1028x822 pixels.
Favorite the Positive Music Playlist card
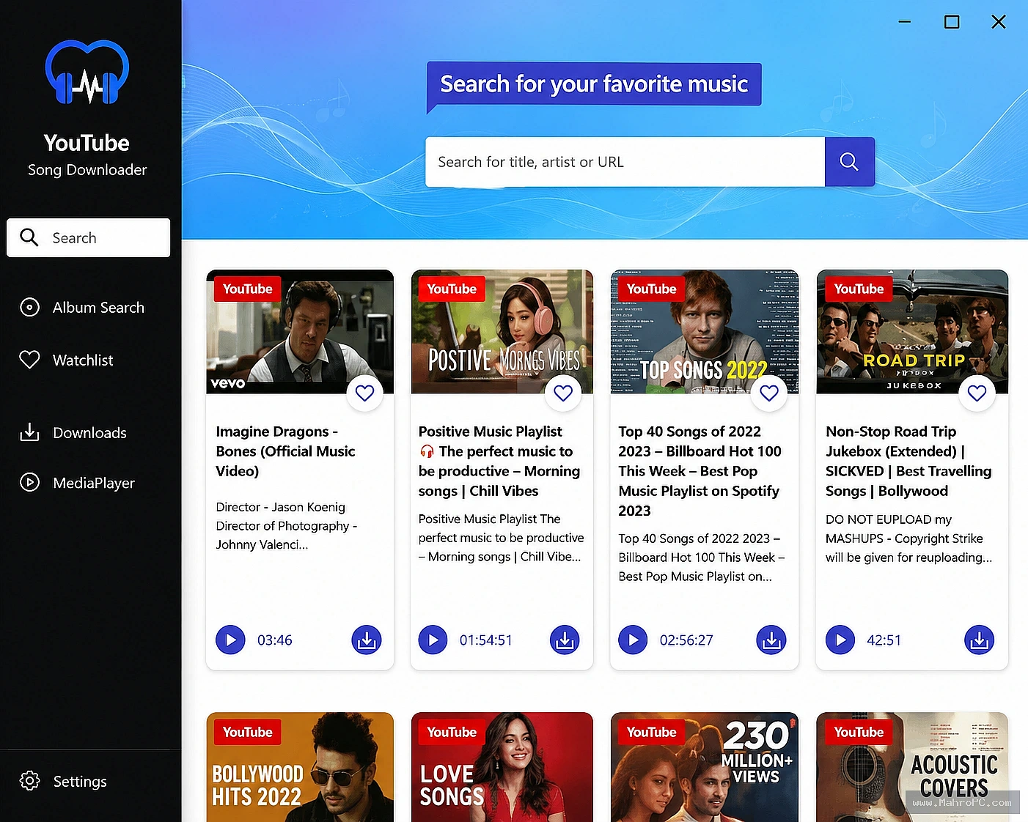(563, 393)
